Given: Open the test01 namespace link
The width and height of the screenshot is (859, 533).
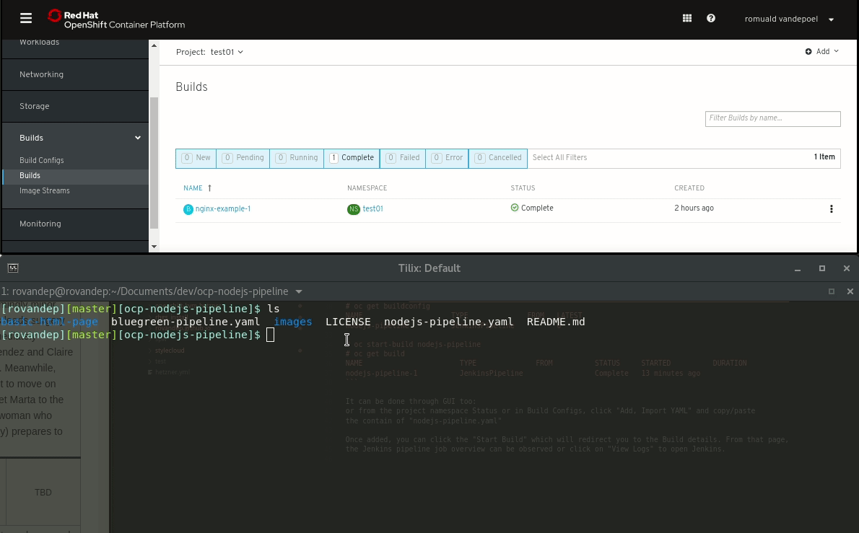Looking at the screenshot, I should tap(372, 209).
